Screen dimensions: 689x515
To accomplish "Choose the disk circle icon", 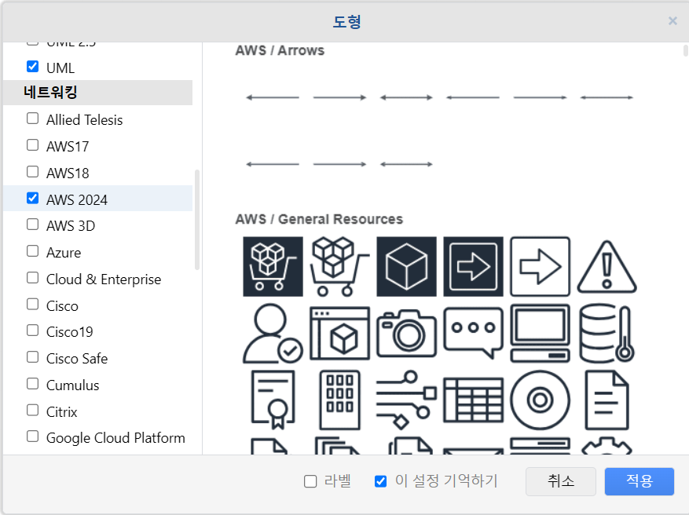I will tap(540, 400).
